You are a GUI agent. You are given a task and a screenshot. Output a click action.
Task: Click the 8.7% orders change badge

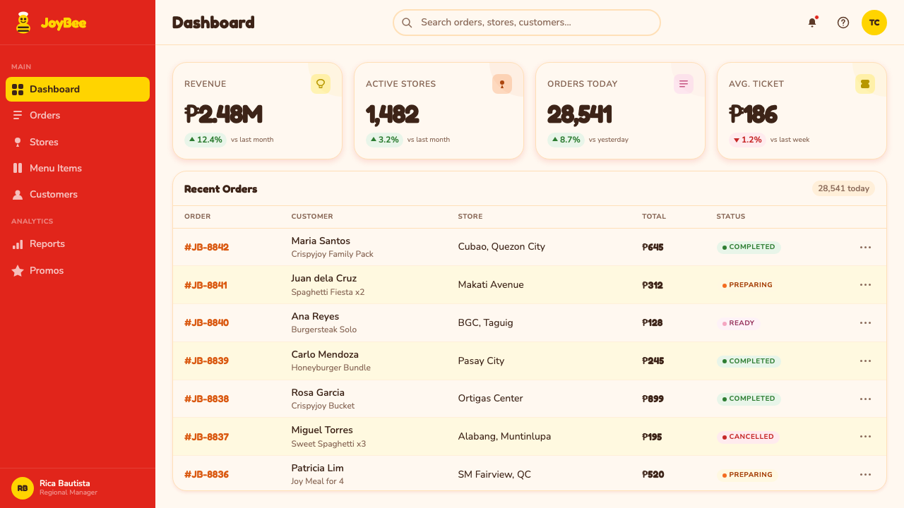[x=566, y=140]
